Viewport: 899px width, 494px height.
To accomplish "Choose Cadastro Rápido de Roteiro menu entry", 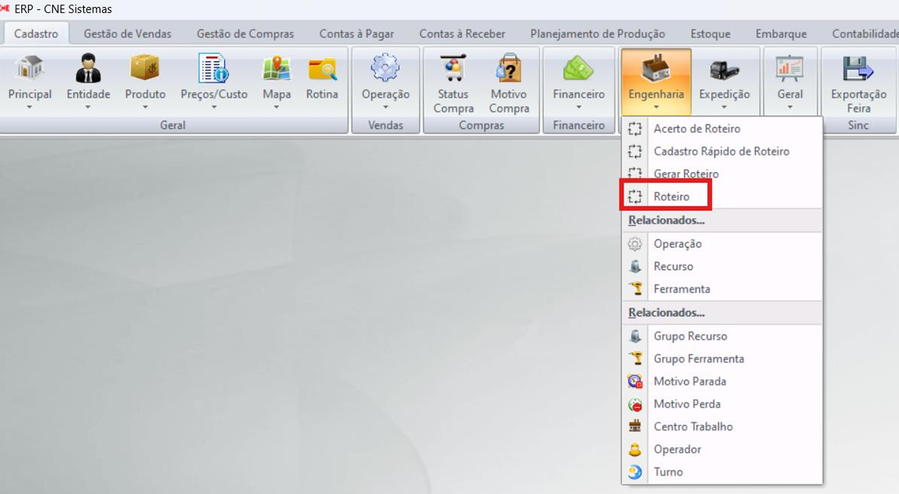I will 721,151.
